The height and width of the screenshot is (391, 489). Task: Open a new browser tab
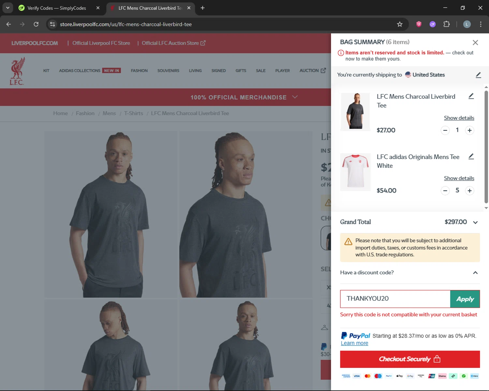(x=202, y=8)
